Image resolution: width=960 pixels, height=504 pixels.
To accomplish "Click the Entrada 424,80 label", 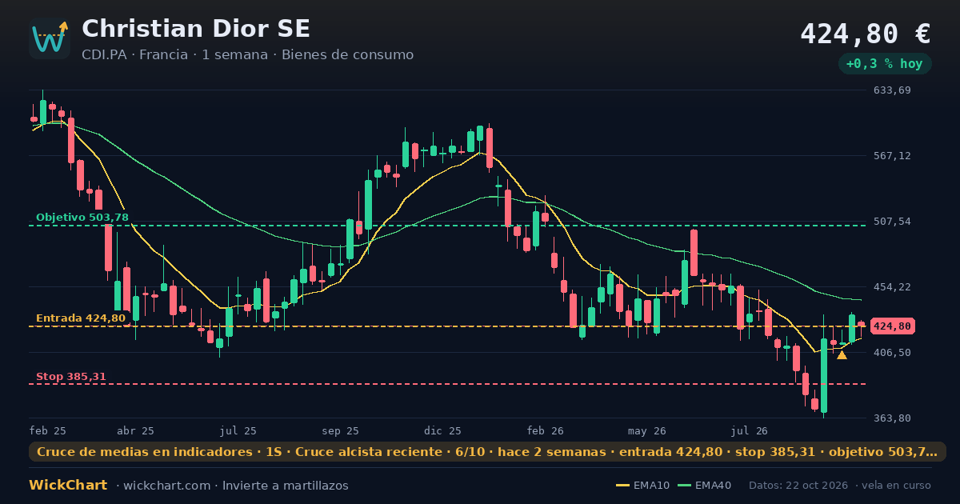I will (81, 318).
